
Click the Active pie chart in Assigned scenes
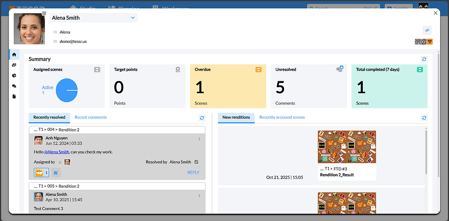pos(67,90)
